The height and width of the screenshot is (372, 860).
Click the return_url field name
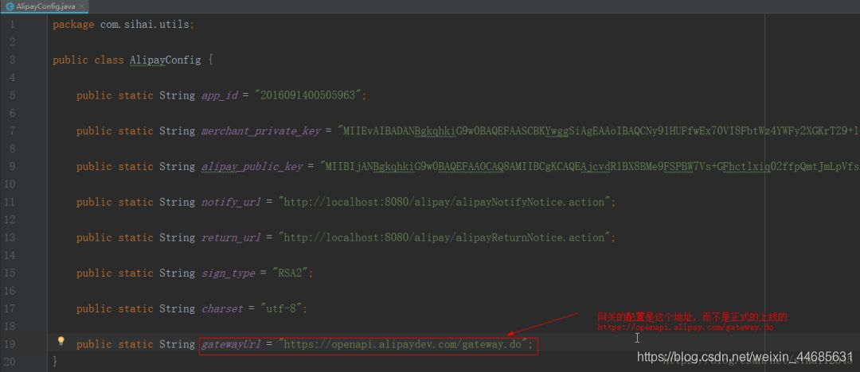(x=231, y=238)
